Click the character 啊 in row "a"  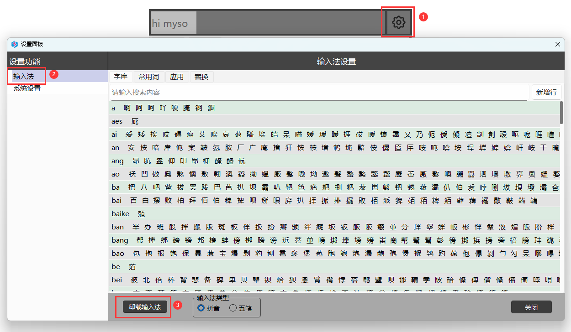click(127, 108)
